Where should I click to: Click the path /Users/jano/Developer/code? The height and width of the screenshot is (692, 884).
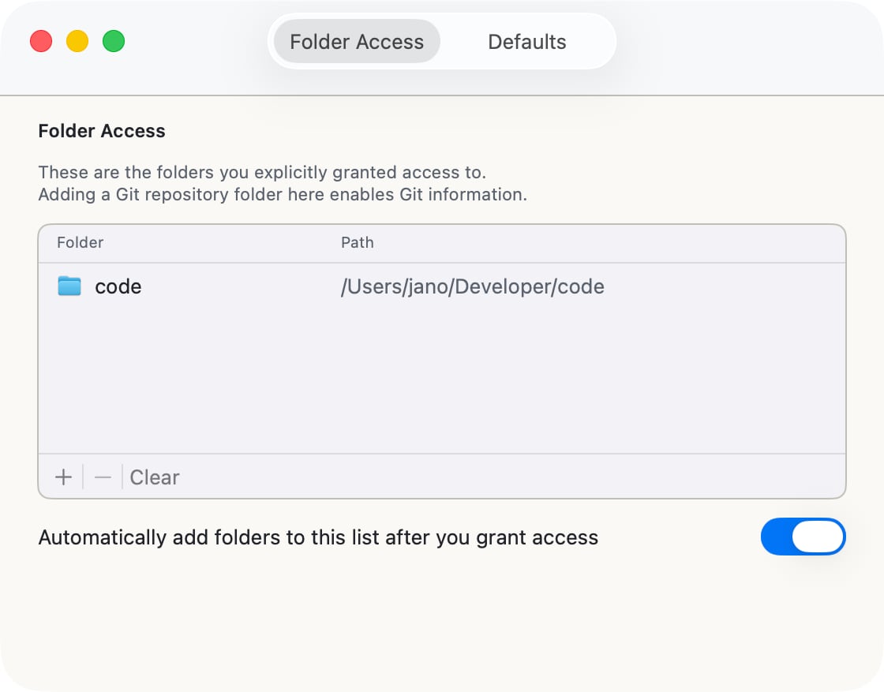472,286
